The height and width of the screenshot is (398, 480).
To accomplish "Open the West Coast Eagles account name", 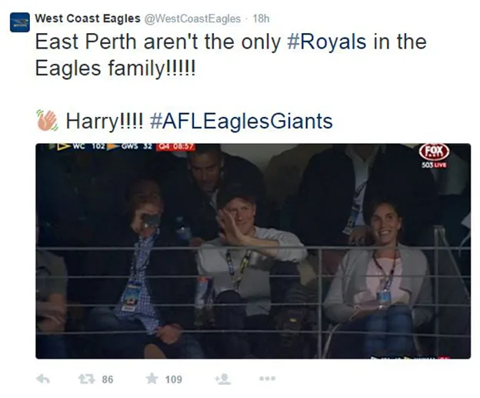I will coord(88,17).
